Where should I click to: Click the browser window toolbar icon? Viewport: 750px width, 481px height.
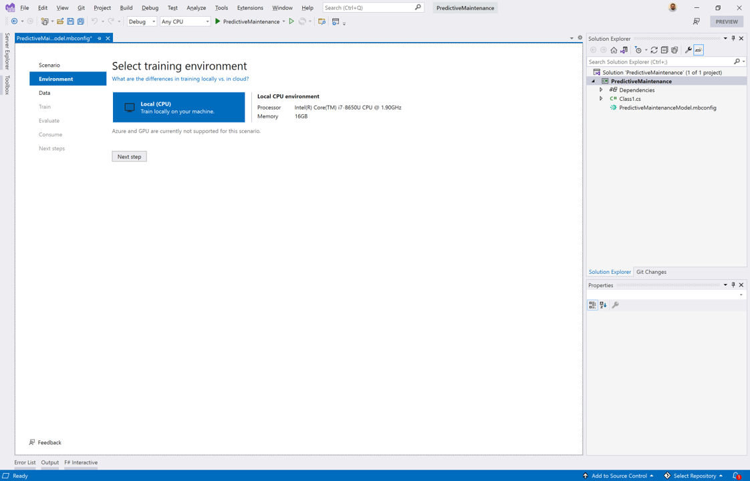tap(336, 21)
